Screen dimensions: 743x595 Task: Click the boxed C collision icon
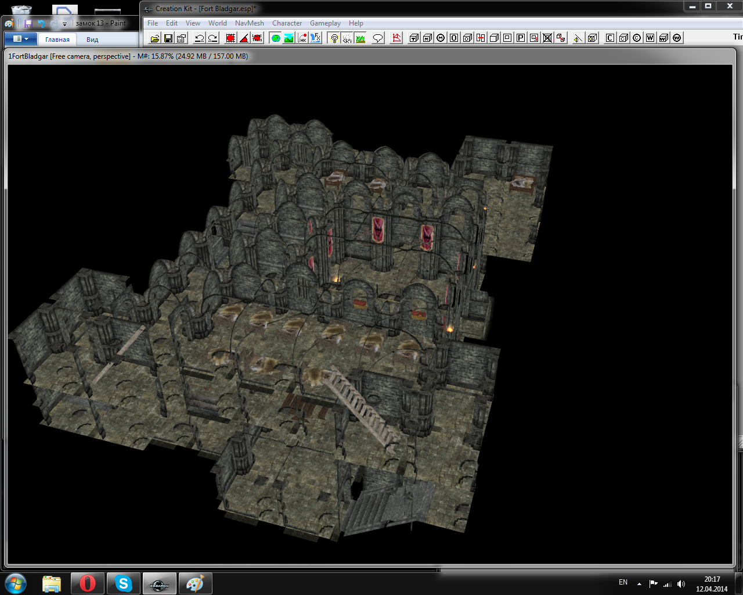click(610, 38)
